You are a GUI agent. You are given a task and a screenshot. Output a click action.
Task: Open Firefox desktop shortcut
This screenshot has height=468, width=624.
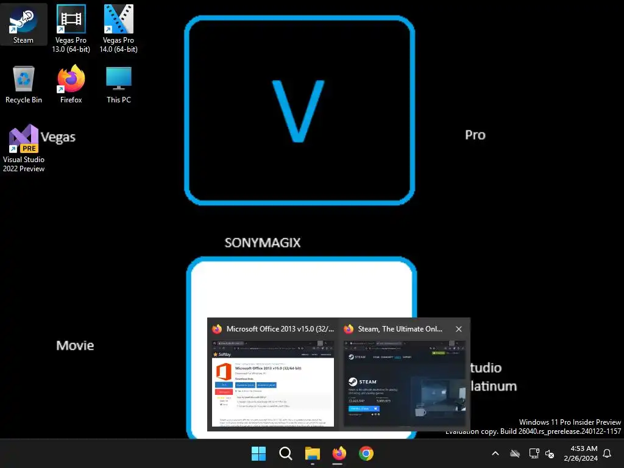(x=71, y=84)
